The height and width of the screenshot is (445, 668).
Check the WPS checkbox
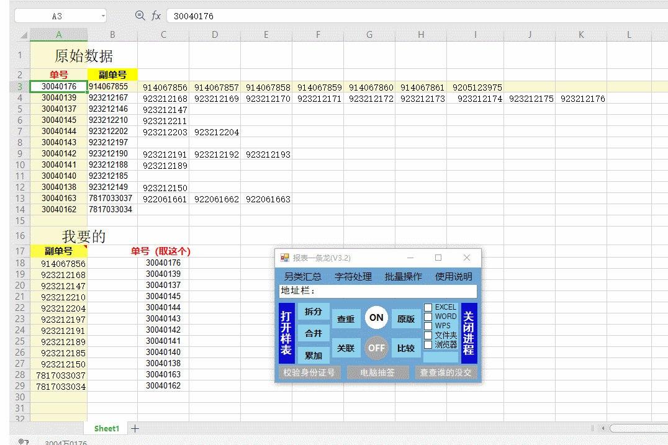428,326
